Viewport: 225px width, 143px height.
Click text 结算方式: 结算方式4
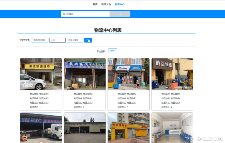point(171,103)
